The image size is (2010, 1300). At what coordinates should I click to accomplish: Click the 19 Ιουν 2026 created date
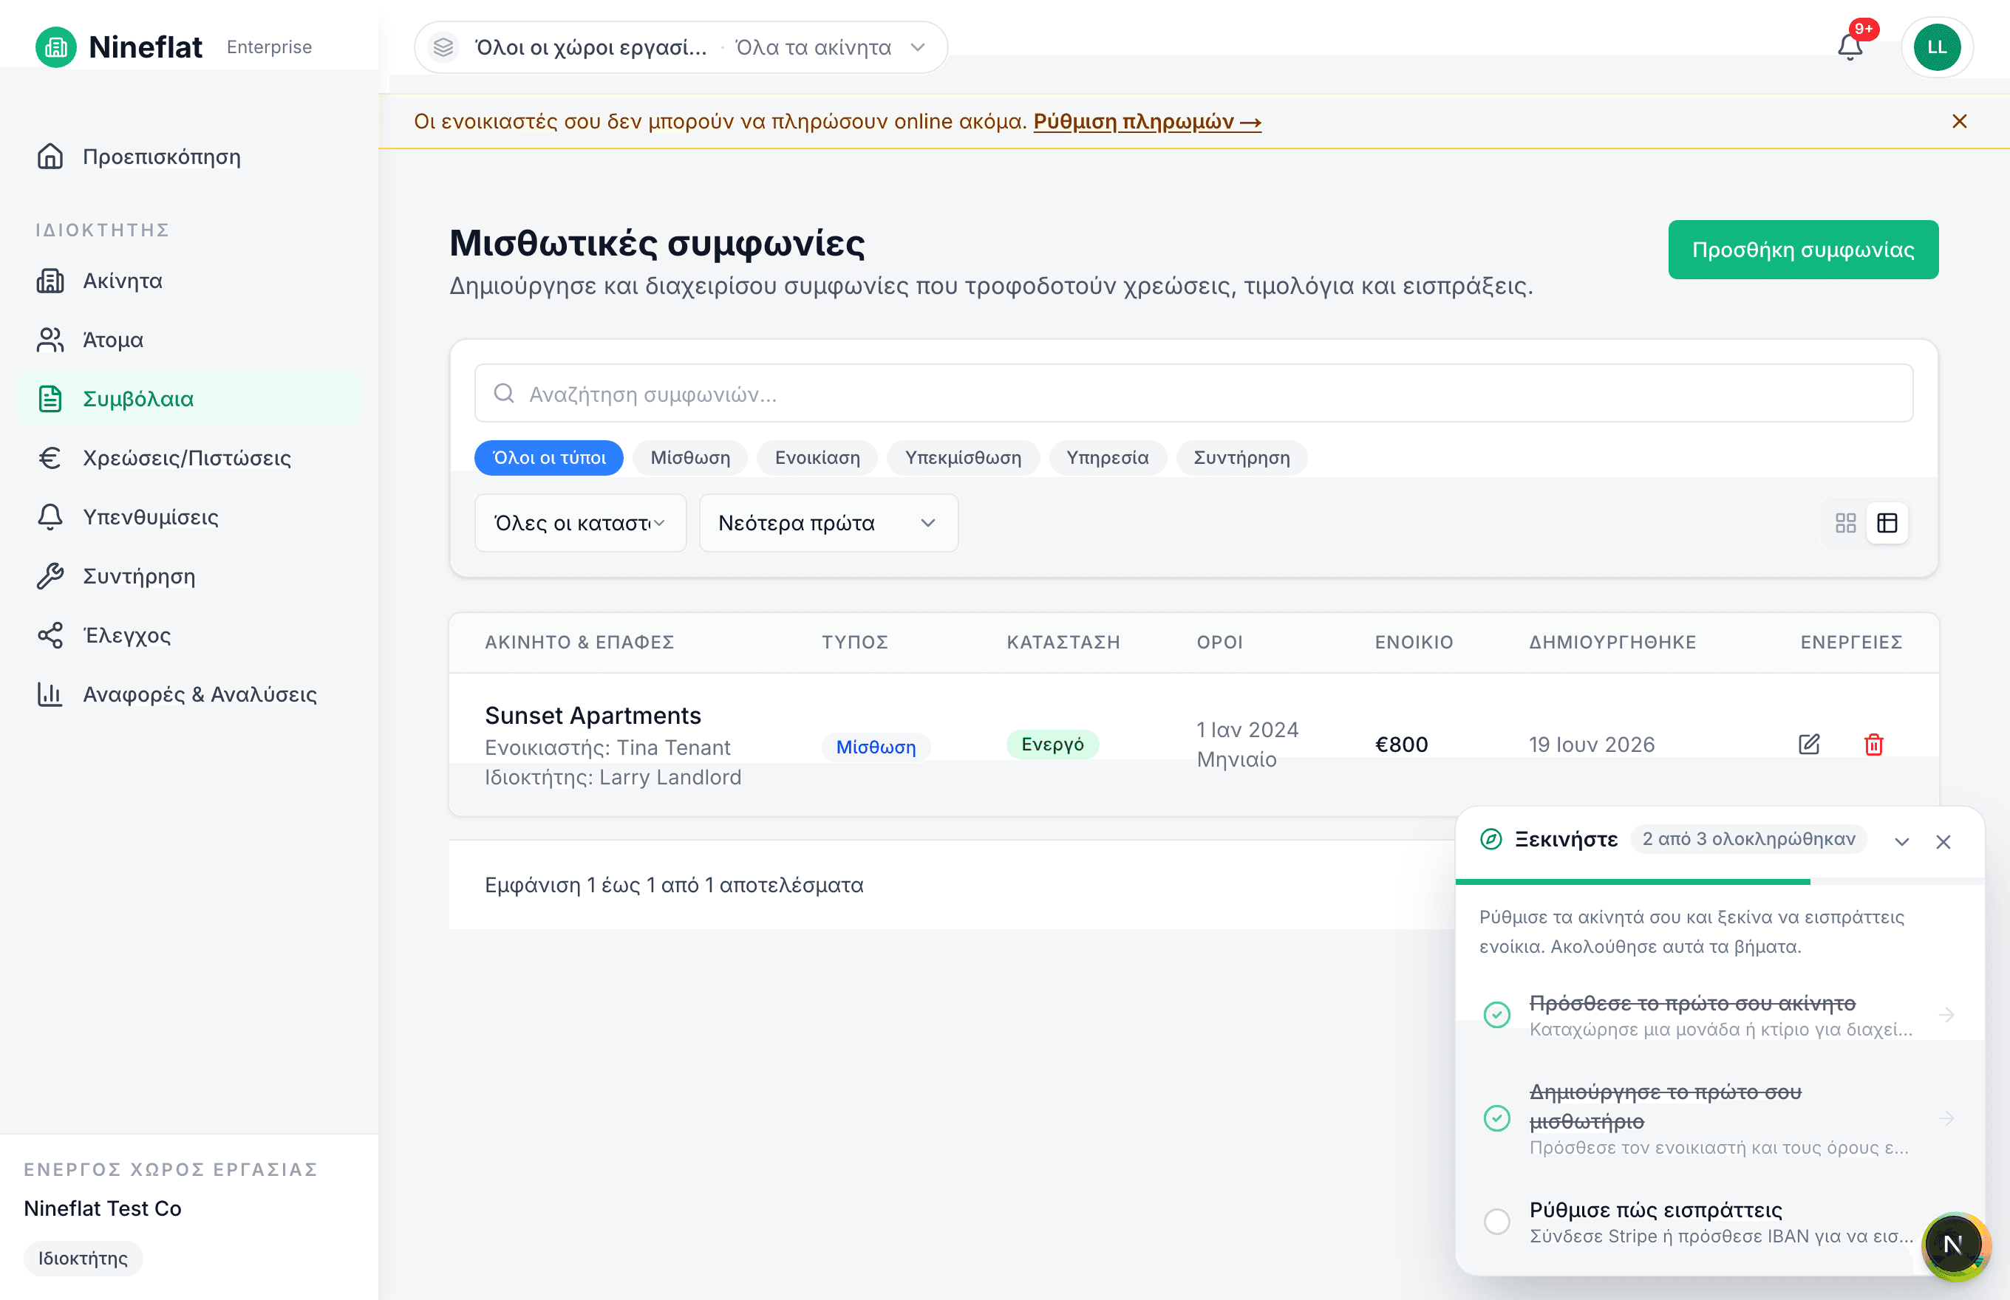point(1591,745)
